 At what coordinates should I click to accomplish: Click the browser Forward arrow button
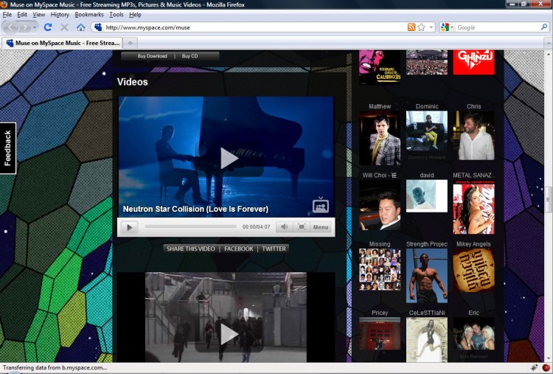click(x=24, y=27)
